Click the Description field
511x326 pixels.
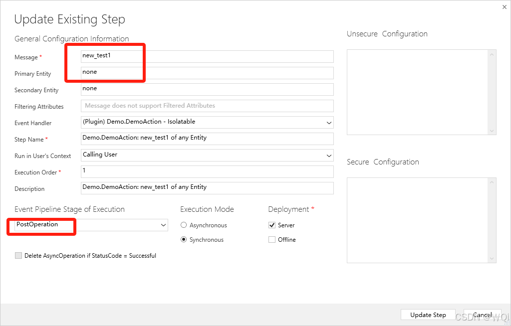[207, 188]
